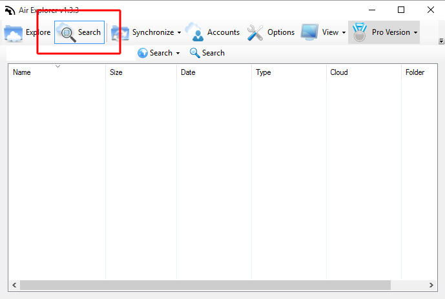Close the Air Explorer window
The image size is (445, 299).
431,10
